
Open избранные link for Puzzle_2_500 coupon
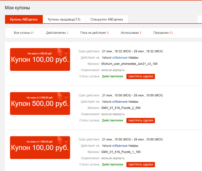[x=120, y=102]
